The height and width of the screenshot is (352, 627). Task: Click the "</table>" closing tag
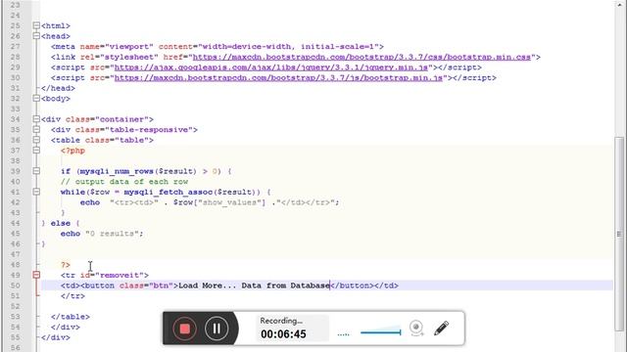[71, 317]
